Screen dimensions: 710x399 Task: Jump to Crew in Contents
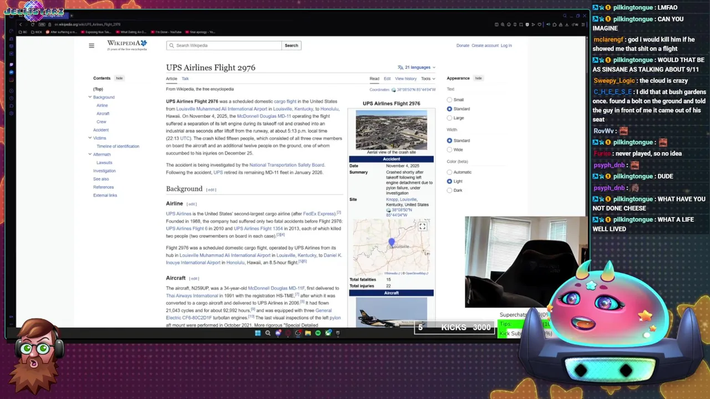click(101, 122)
